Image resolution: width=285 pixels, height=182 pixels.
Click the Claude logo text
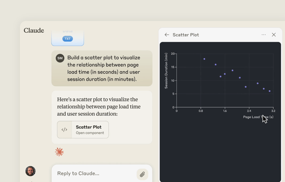[x=34, y=30]
